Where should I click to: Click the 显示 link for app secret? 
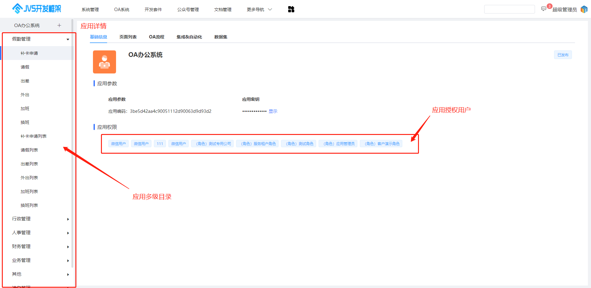(x=273, y=111)
